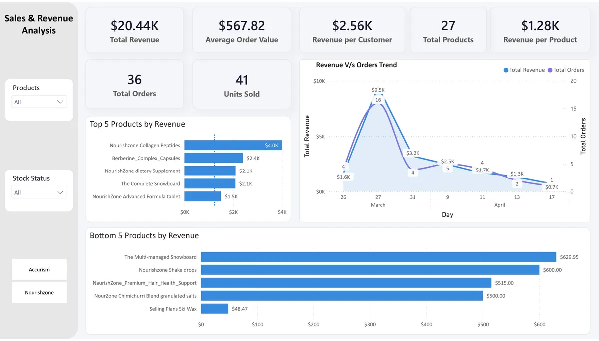Screen dimensions: 599x341
Task: Click the 16 orders peak label
Action: point(378,100)
